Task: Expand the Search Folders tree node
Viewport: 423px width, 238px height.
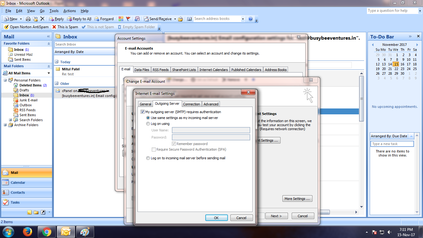Action: click(10, 120)
